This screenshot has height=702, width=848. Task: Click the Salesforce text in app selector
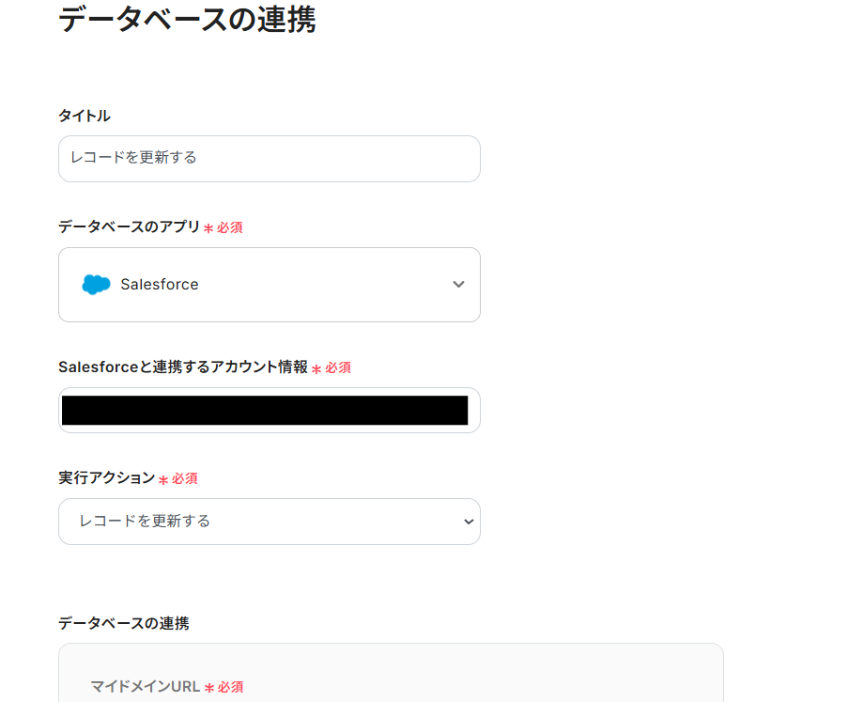[x=160, y=285]
